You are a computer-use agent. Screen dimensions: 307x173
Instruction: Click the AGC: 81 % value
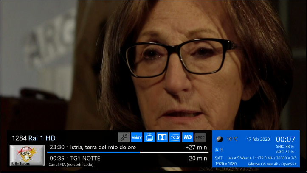click(285, 152)
